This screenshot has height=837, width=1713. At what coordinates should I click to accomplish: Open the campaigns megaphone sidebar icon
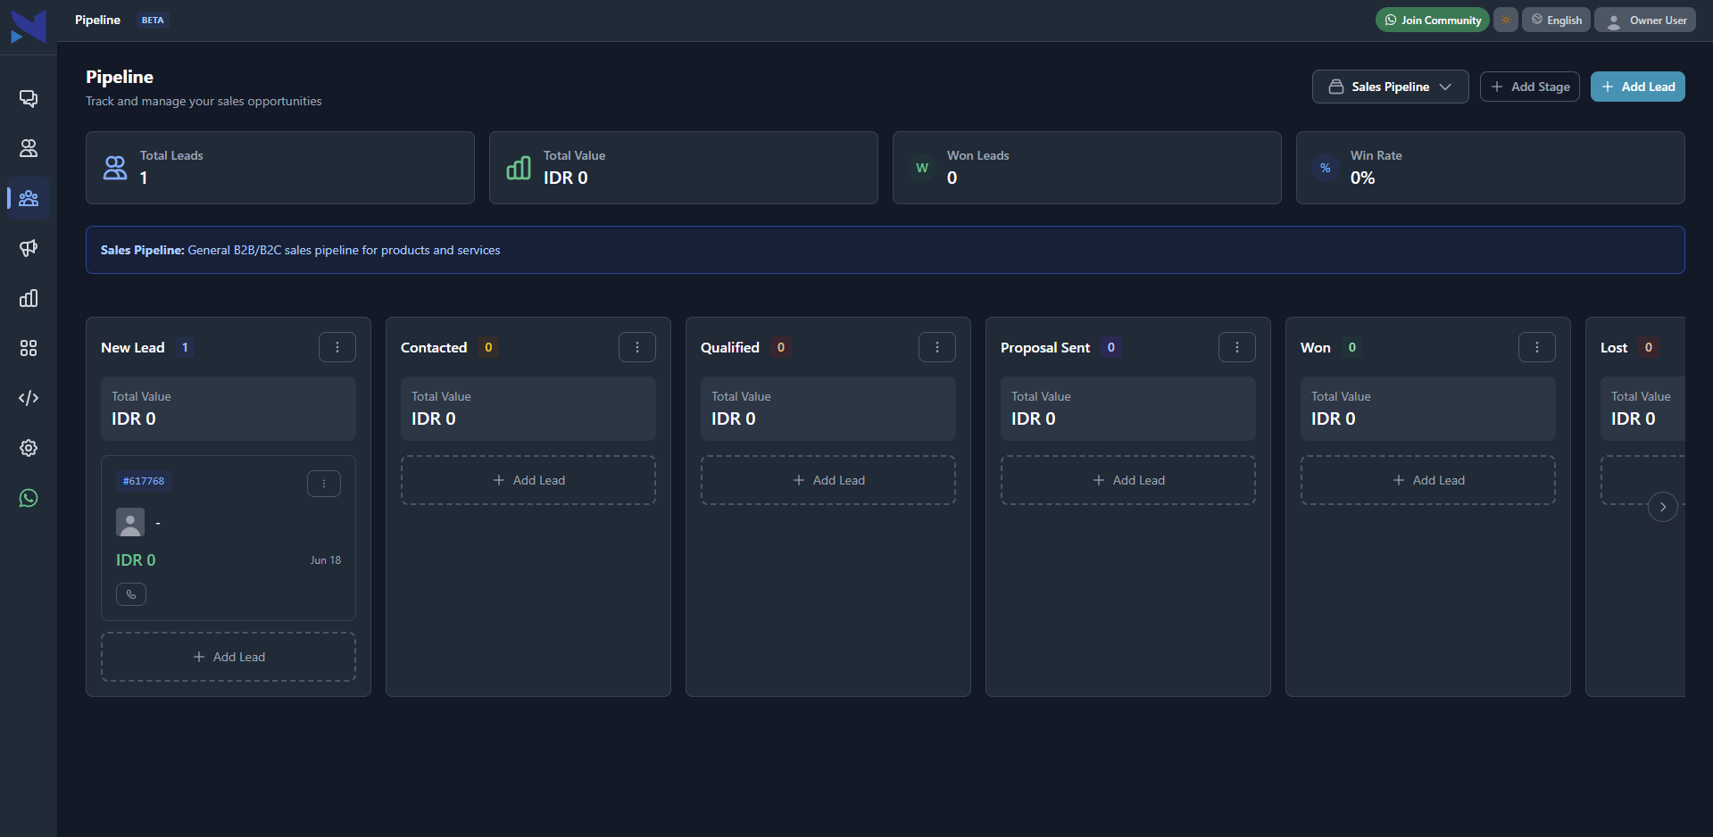29,248
